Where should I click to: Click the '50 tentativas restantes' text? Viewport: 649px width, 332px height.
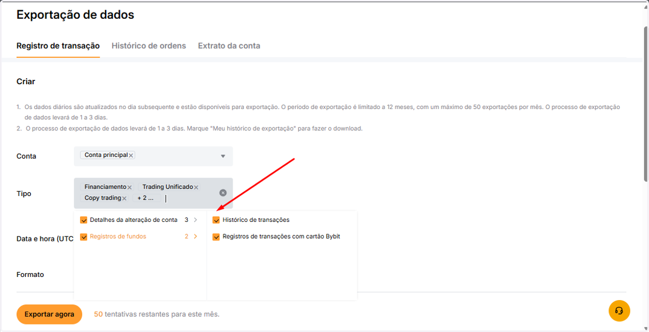click(x=156, y=314)
